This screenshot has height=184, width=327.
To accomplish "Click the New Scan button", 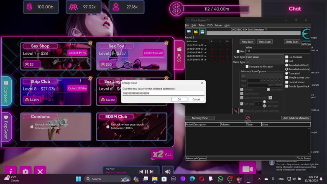I will click(x=247, y=42).
